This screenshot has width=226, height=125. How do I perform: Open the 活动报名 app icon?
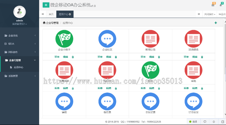coord(193,39)
